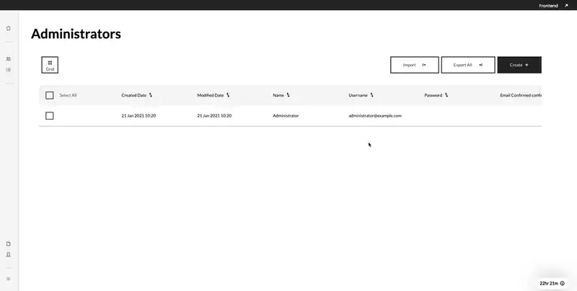Switch to Grid view
The width and height of the screenshot is (577, 291).
pyautogui.click(x=50, y=66)
